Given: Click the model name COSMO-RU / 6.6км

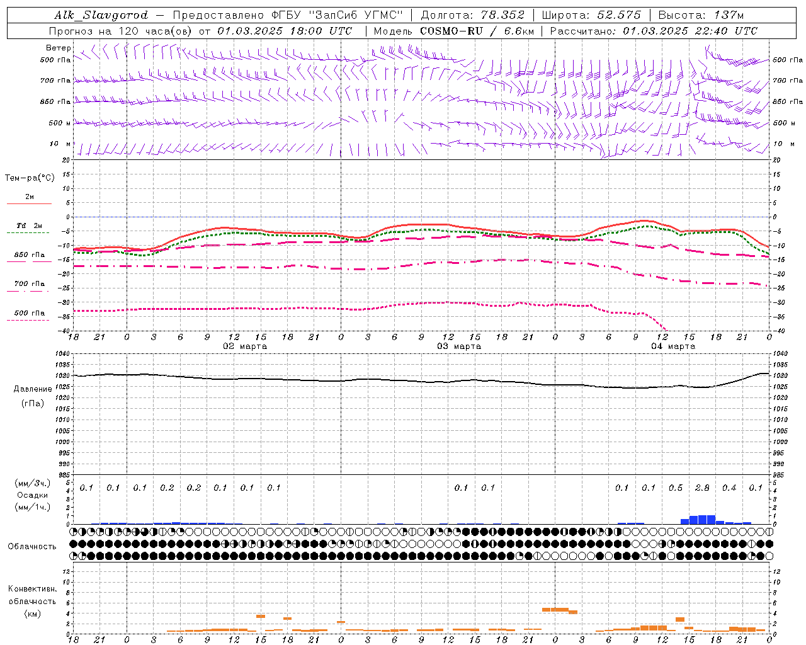Looking at the screenshot, I should (477, 31).
